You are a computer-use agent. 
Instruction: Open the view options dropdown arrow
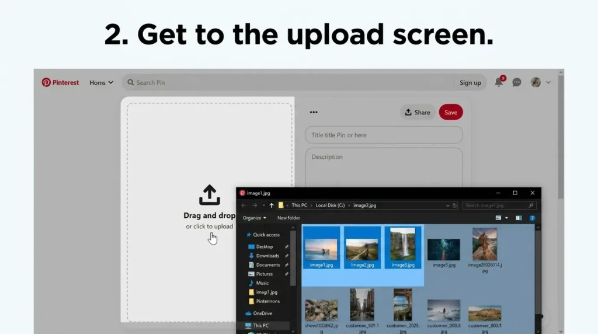(506, 218)
